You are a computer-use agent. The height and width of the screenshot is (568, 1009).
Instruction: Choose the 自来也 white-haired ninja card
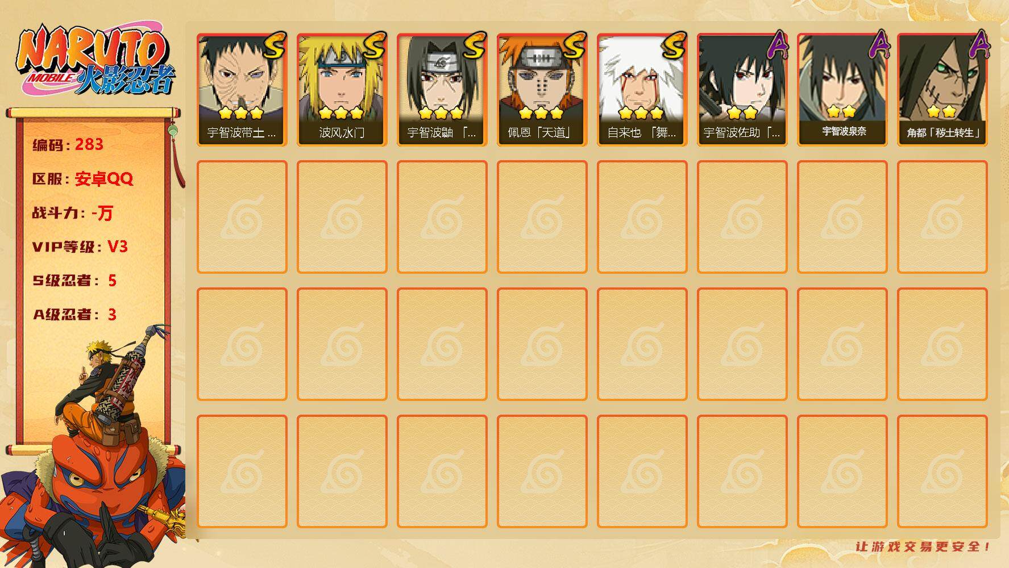pyautogui.click(x=642, y=90)
